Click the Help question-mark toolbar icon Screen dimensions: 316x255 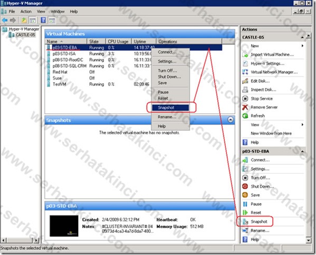(43, 20)
